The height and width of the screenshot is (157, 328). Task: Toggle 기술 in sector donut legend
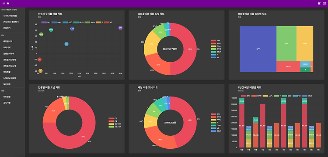(113, 121)
